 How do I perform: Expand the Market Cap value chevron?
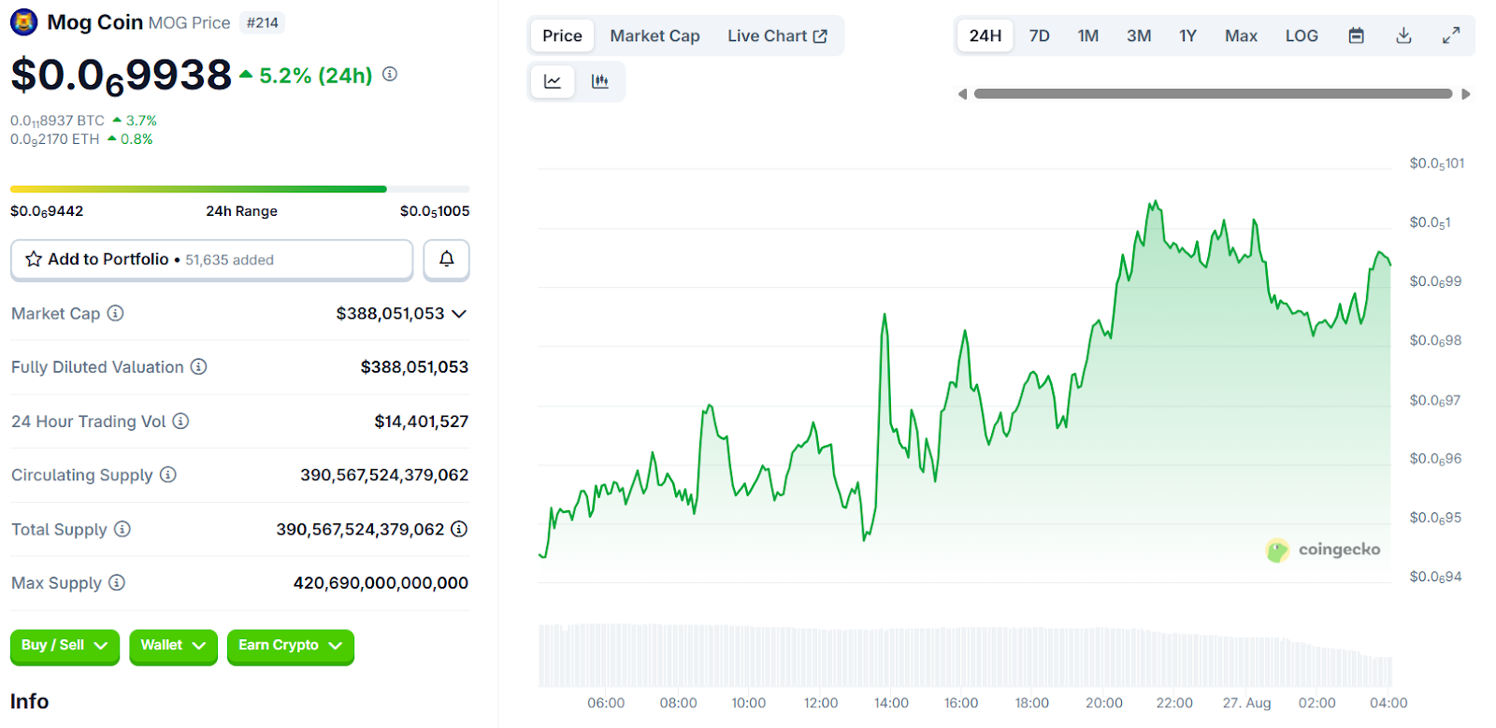[x=459, y=314]
